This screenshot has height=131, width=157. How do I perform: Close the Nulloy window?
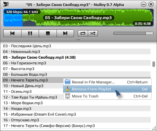pyautogui.click(x=151, y=4)
